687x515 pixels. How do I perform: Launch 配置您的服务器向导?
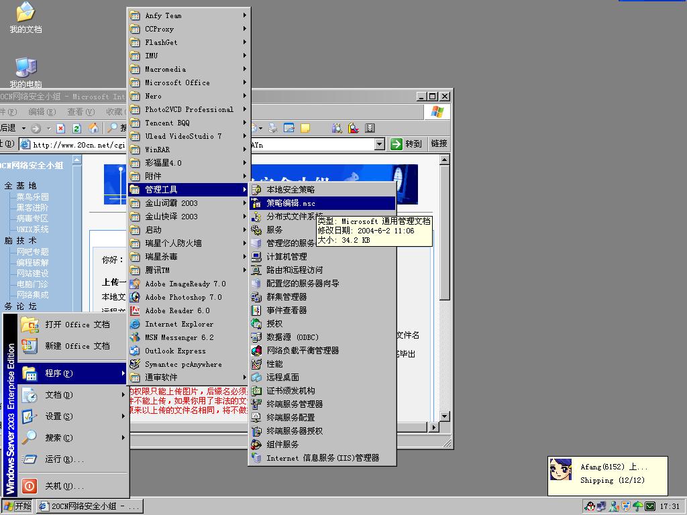pos(323,284)
